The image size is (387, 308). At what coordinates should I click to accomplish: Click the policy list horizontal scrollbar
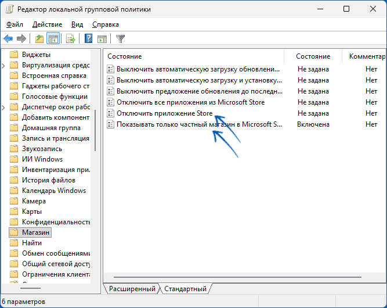click(x=237, y=277)
